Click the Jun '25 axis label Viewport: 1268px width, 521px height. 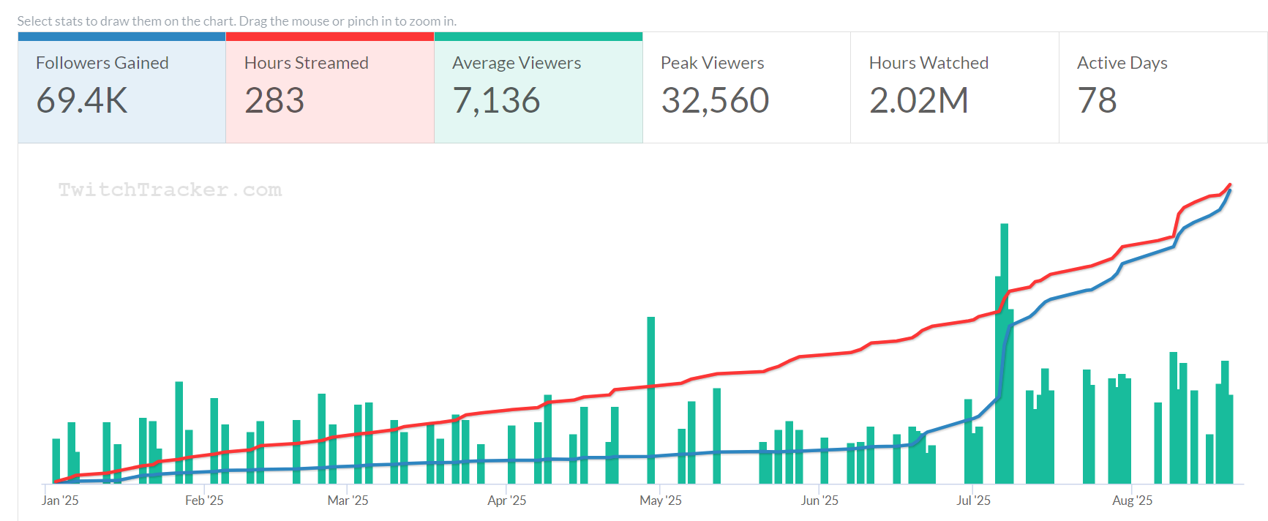(819, 501)
